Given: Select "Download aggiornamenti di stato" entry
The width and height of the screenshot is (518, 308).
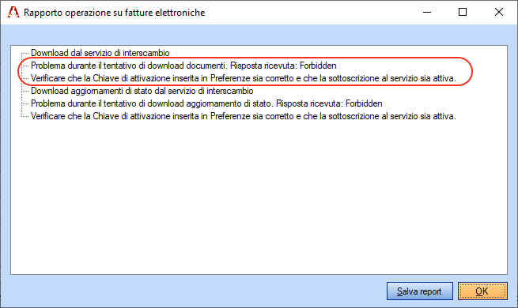Looking at the screenshot, I should (x=142, y=91).
